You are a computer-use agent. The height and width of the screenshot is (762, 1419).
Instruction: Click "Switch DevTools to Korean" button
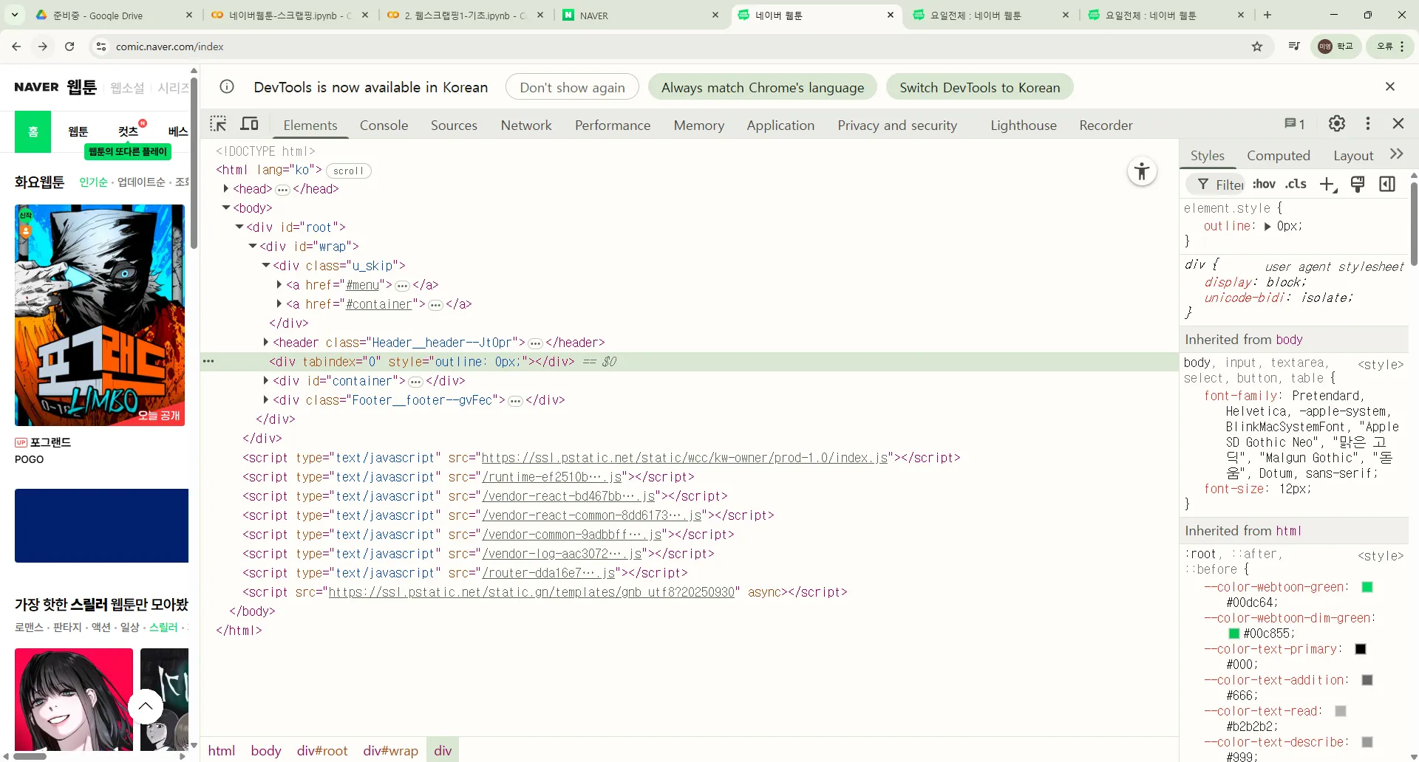979,87
